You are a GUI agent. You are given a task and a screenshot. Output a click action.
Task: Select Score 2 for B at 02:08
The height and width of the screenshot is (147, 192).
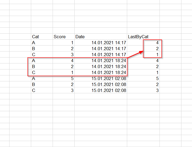point(63,84)
